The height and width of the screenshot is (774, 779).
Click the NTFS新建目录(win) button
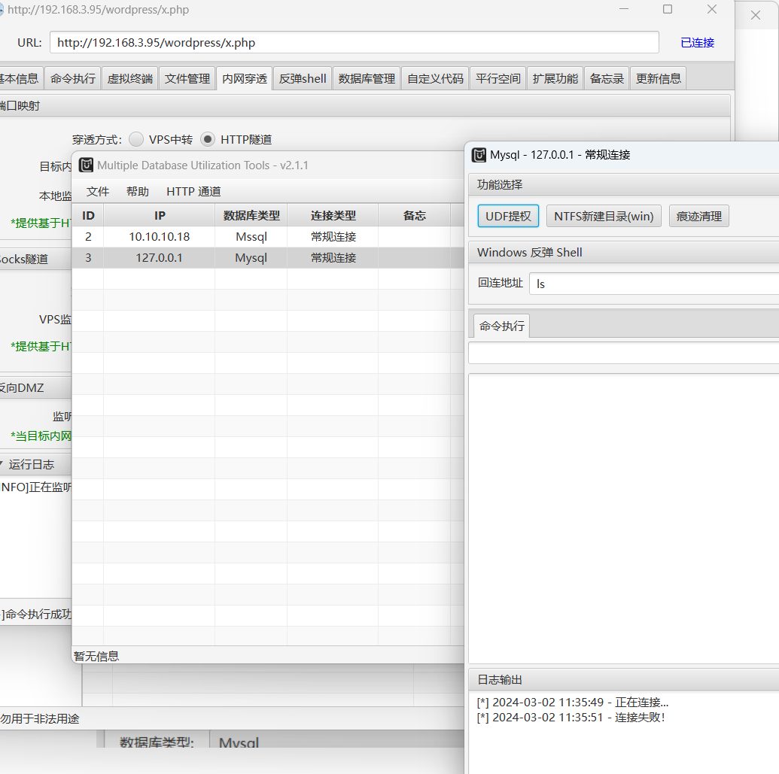click(x=604, y=217)
